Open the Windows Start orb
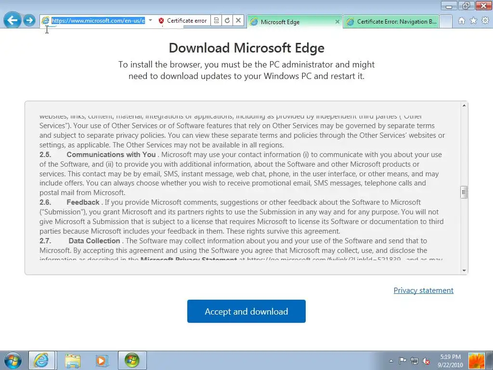493x370 pixels. (13, 360)
